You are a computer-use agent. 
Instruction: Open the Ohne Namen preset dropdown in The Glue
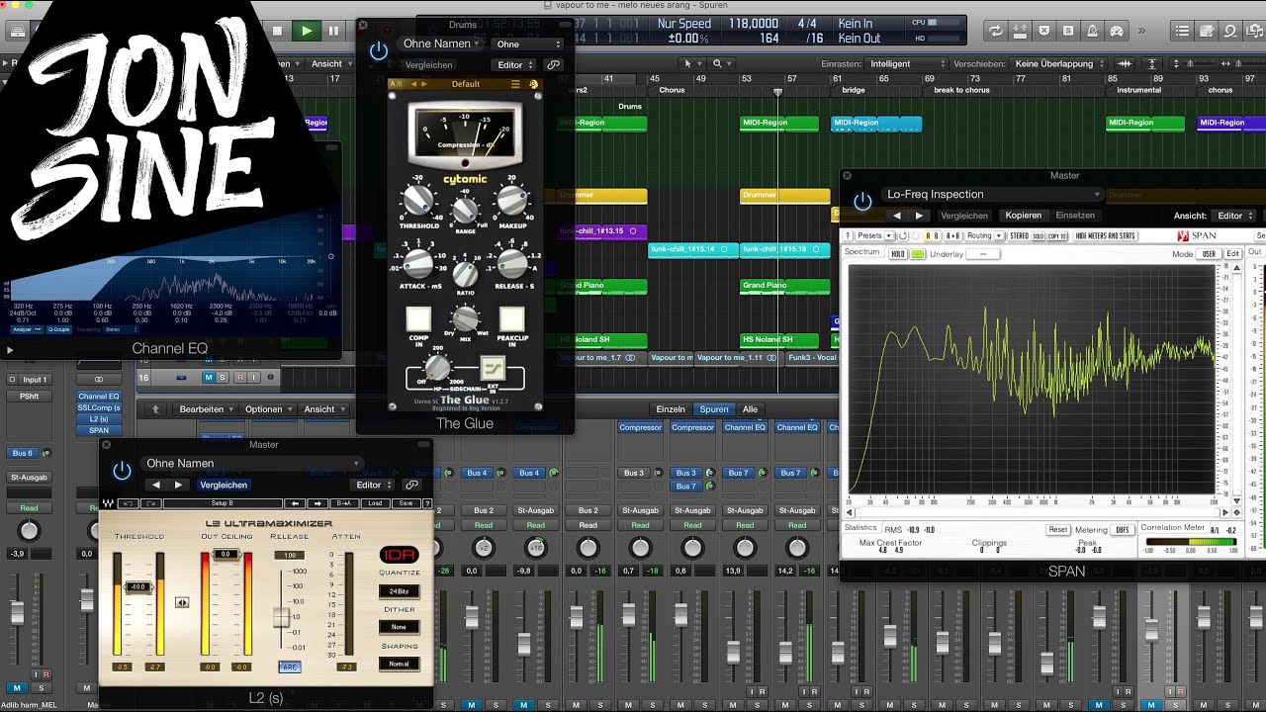click(440, 44)
